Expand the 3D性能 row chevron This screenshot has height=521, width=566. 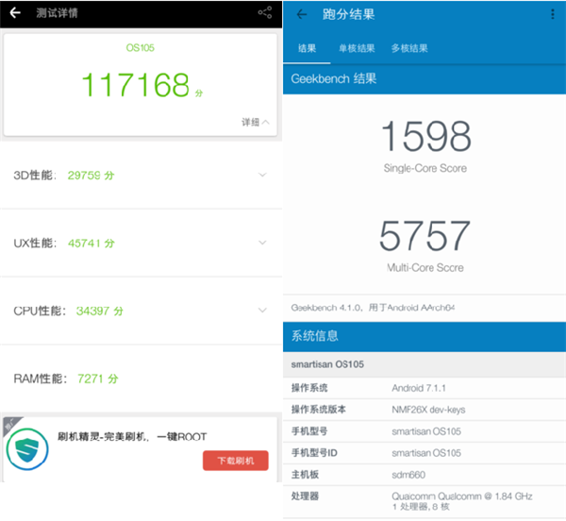(x=262, y=176)
